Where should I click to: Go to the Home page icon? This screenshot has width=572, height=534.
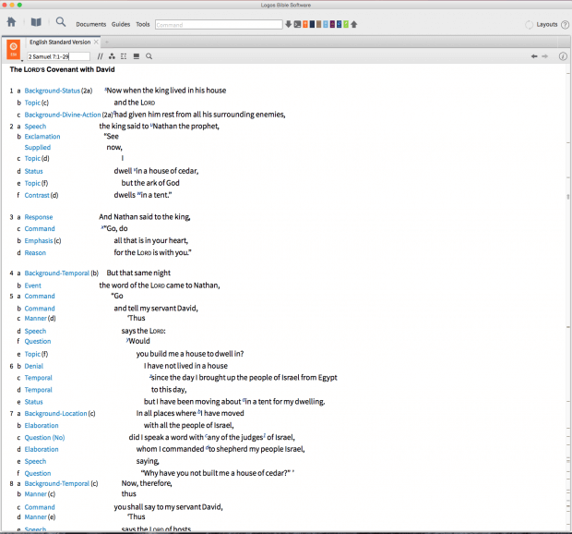point(12,22)
